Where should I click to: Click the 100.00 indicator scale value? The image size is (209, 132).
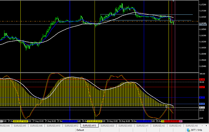coord(202,74)
